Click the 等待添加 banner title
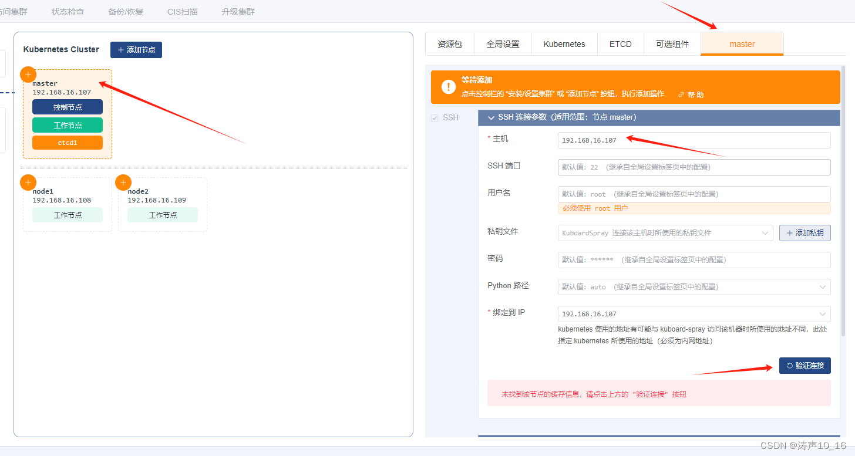 click(x=476, y=80)
